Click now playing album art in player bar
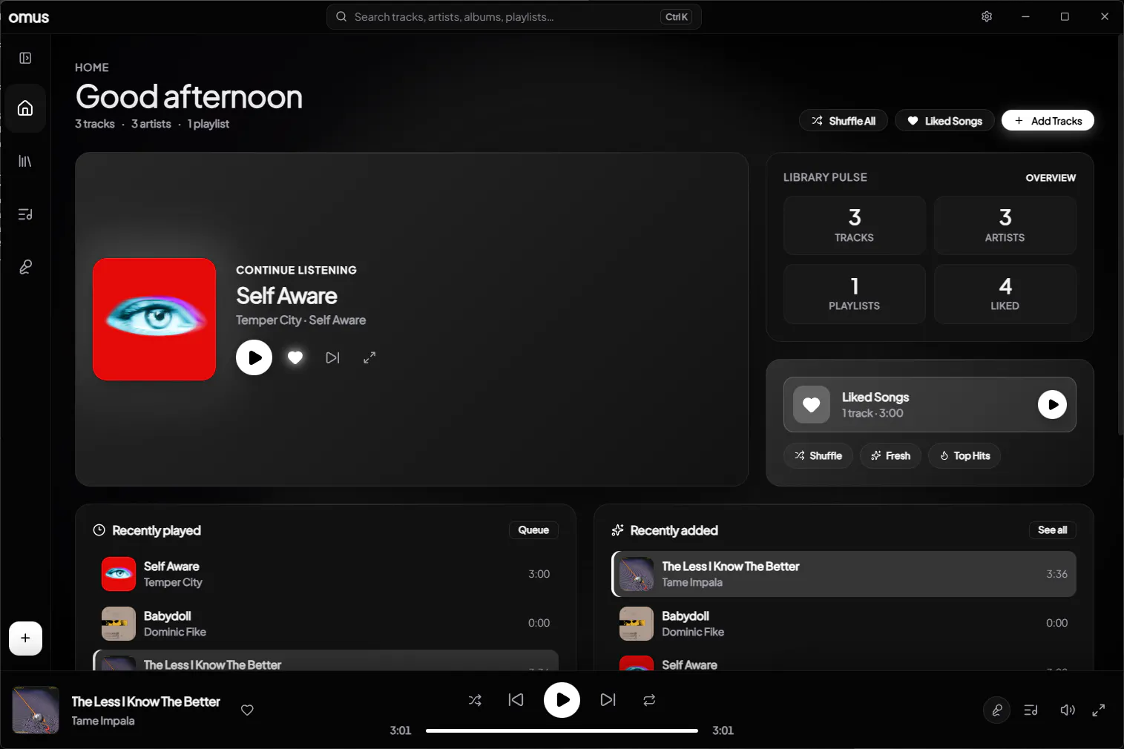The image size is (1124, 749). click(36, 710)
